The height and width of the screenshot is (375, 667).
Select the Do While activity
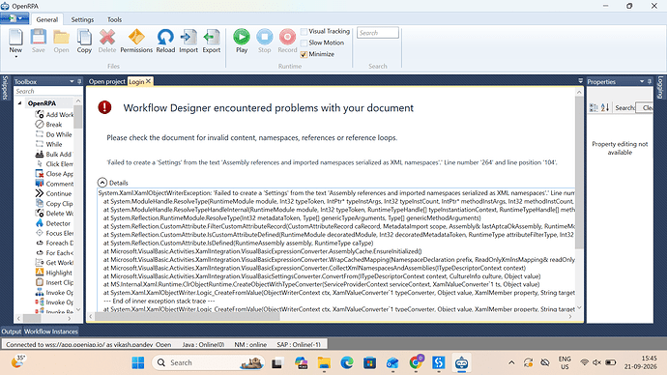[53, 134]
